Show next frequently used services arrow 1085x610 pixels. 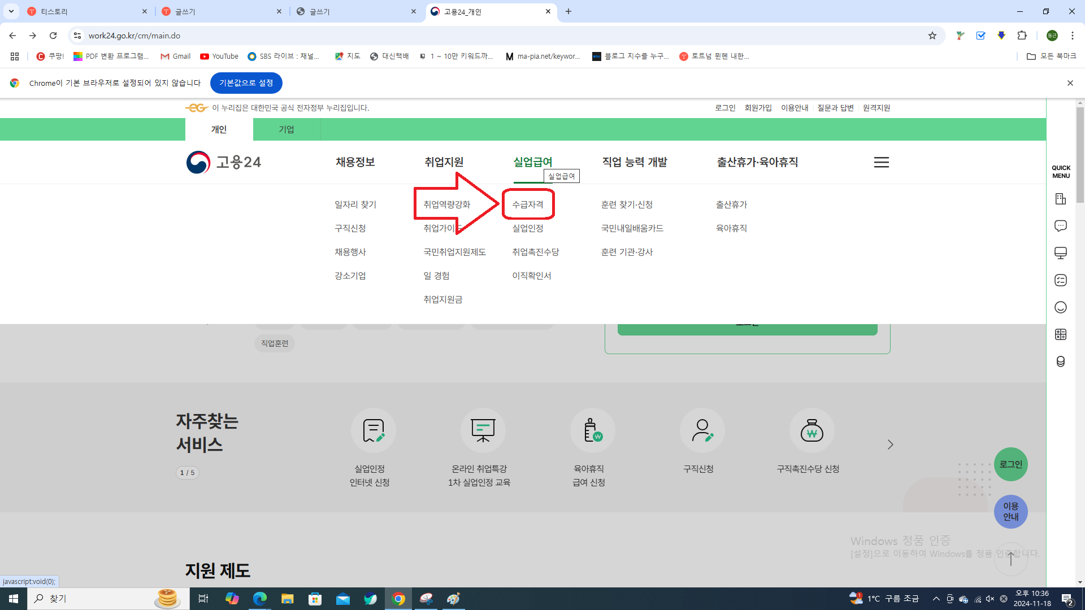tap(890, 445)
